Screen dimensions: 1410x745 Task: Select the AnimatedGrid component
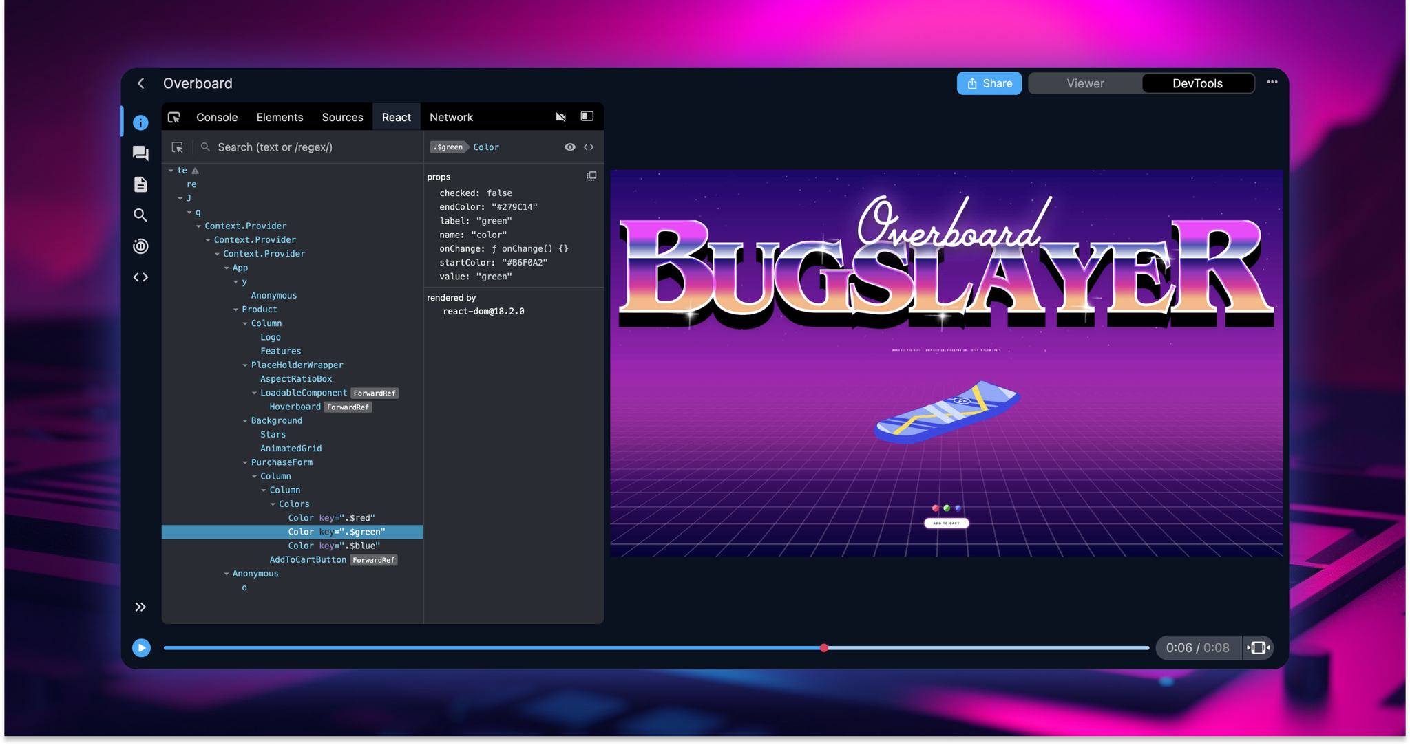(293, 449)
